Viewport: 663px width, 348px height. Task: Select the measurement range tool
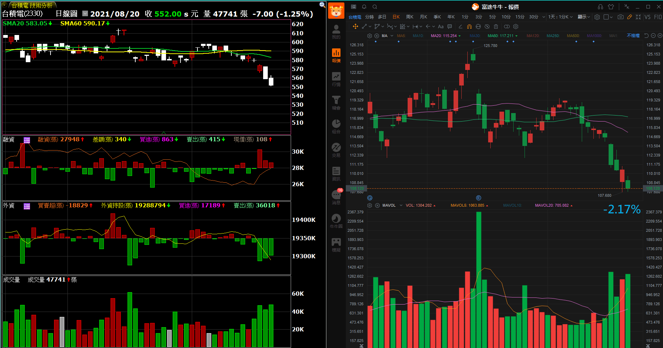click(415, 26)
